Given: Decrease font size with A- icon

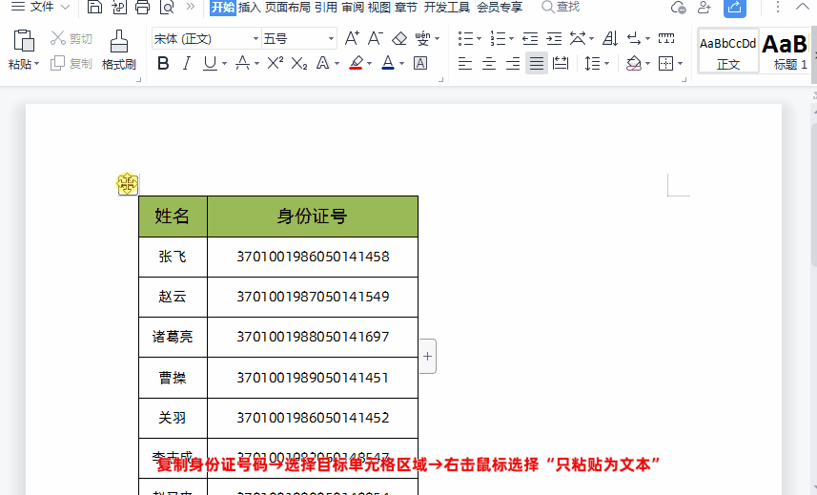Looking at the screenshot, I should [x=376, y=38].
